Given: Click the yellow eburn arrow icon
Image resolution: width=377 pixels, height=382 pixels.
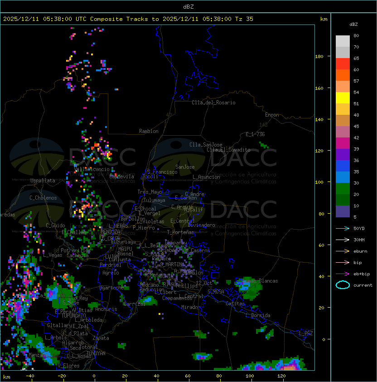Looking at the screenshot, I should (343, 251).
